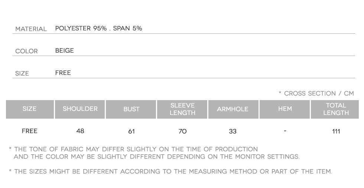The width and height of the screenshot is (364, 188).
Task: Click the COLOR row label
Action: 26,51
